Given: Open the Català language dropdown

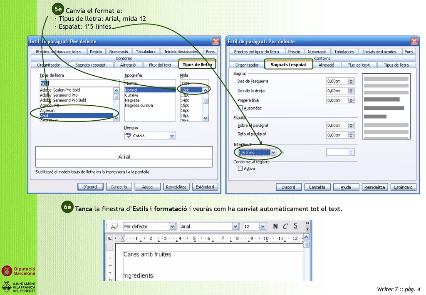Looking at the screenshot, I should pyautogui.click(x=172, y=136).
